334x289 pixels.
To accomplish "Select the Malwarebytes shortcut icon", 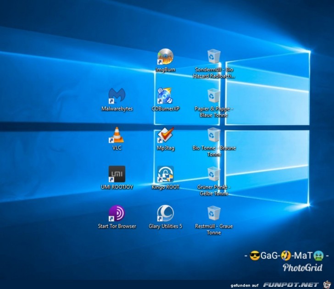I will 117,95.
